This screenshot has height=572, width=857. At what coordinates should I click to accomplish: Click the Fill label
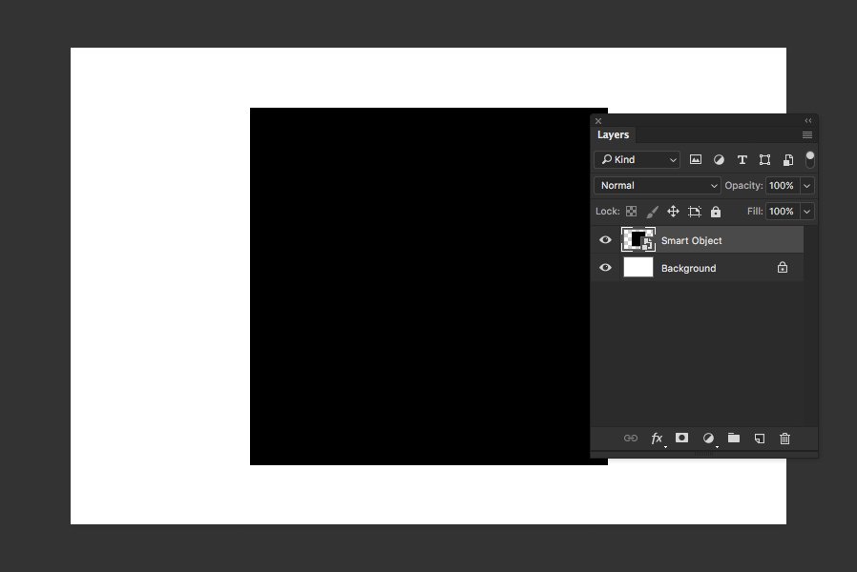[x=755, y=212]
